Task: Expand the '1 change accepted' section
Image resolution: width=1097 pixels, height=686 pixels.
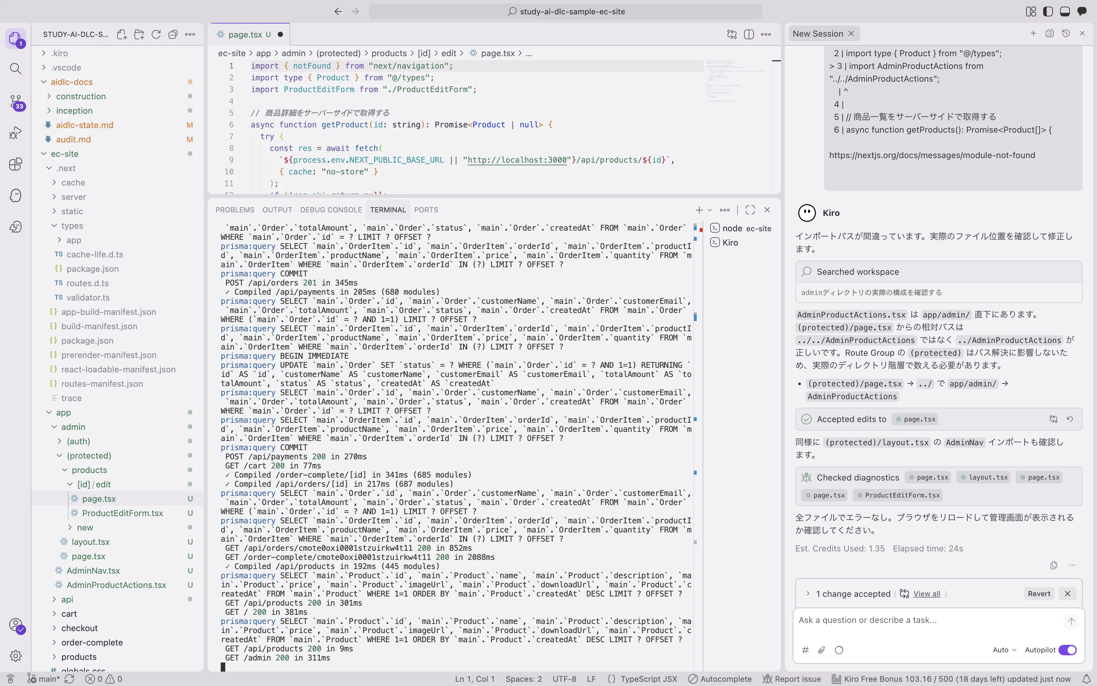Action: click(808, 594)
